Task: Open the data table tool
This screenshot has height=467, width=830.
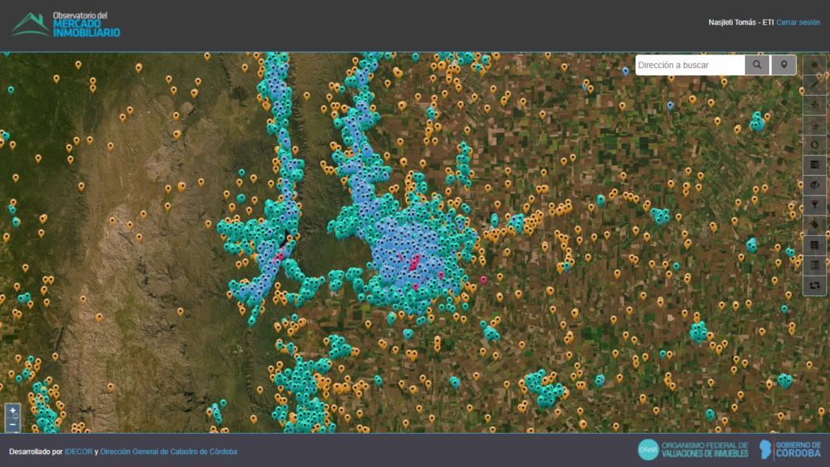Action: click(x=815, y=245)
